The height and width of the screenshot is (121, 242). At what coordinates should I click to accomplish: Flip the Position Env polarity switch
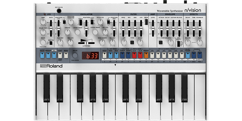pos(109,22)
